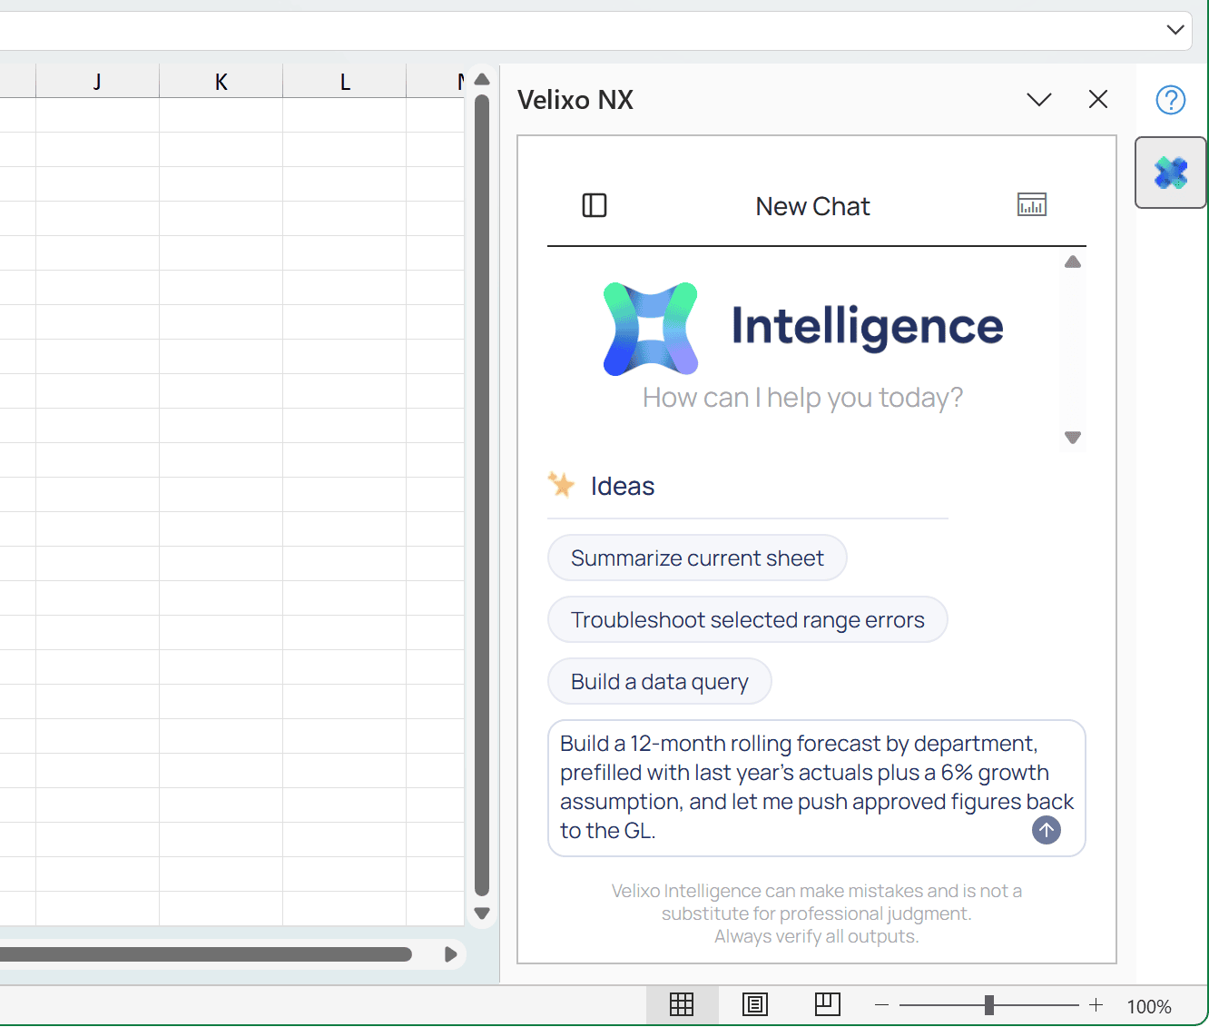Click the chat area scroll down arrow
This screenshot has height=1027, width=1209.
1073,438
